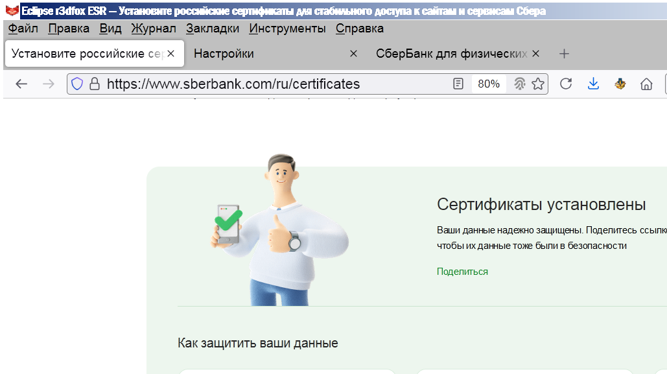Screen dimensions: 667x374
Task: Bookmark this page with the star
Action: click(x=538, y=84)
